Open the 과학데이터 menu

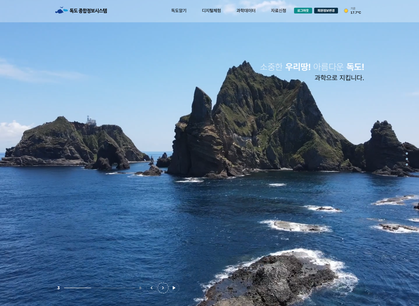(246, 10)
